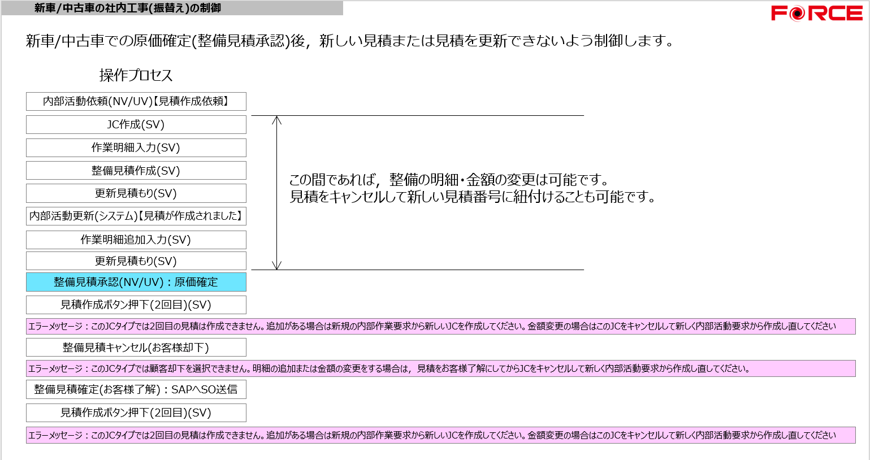Click the bottom-most pink error message bar
870x460 pixels.
(x=440, y=435)
